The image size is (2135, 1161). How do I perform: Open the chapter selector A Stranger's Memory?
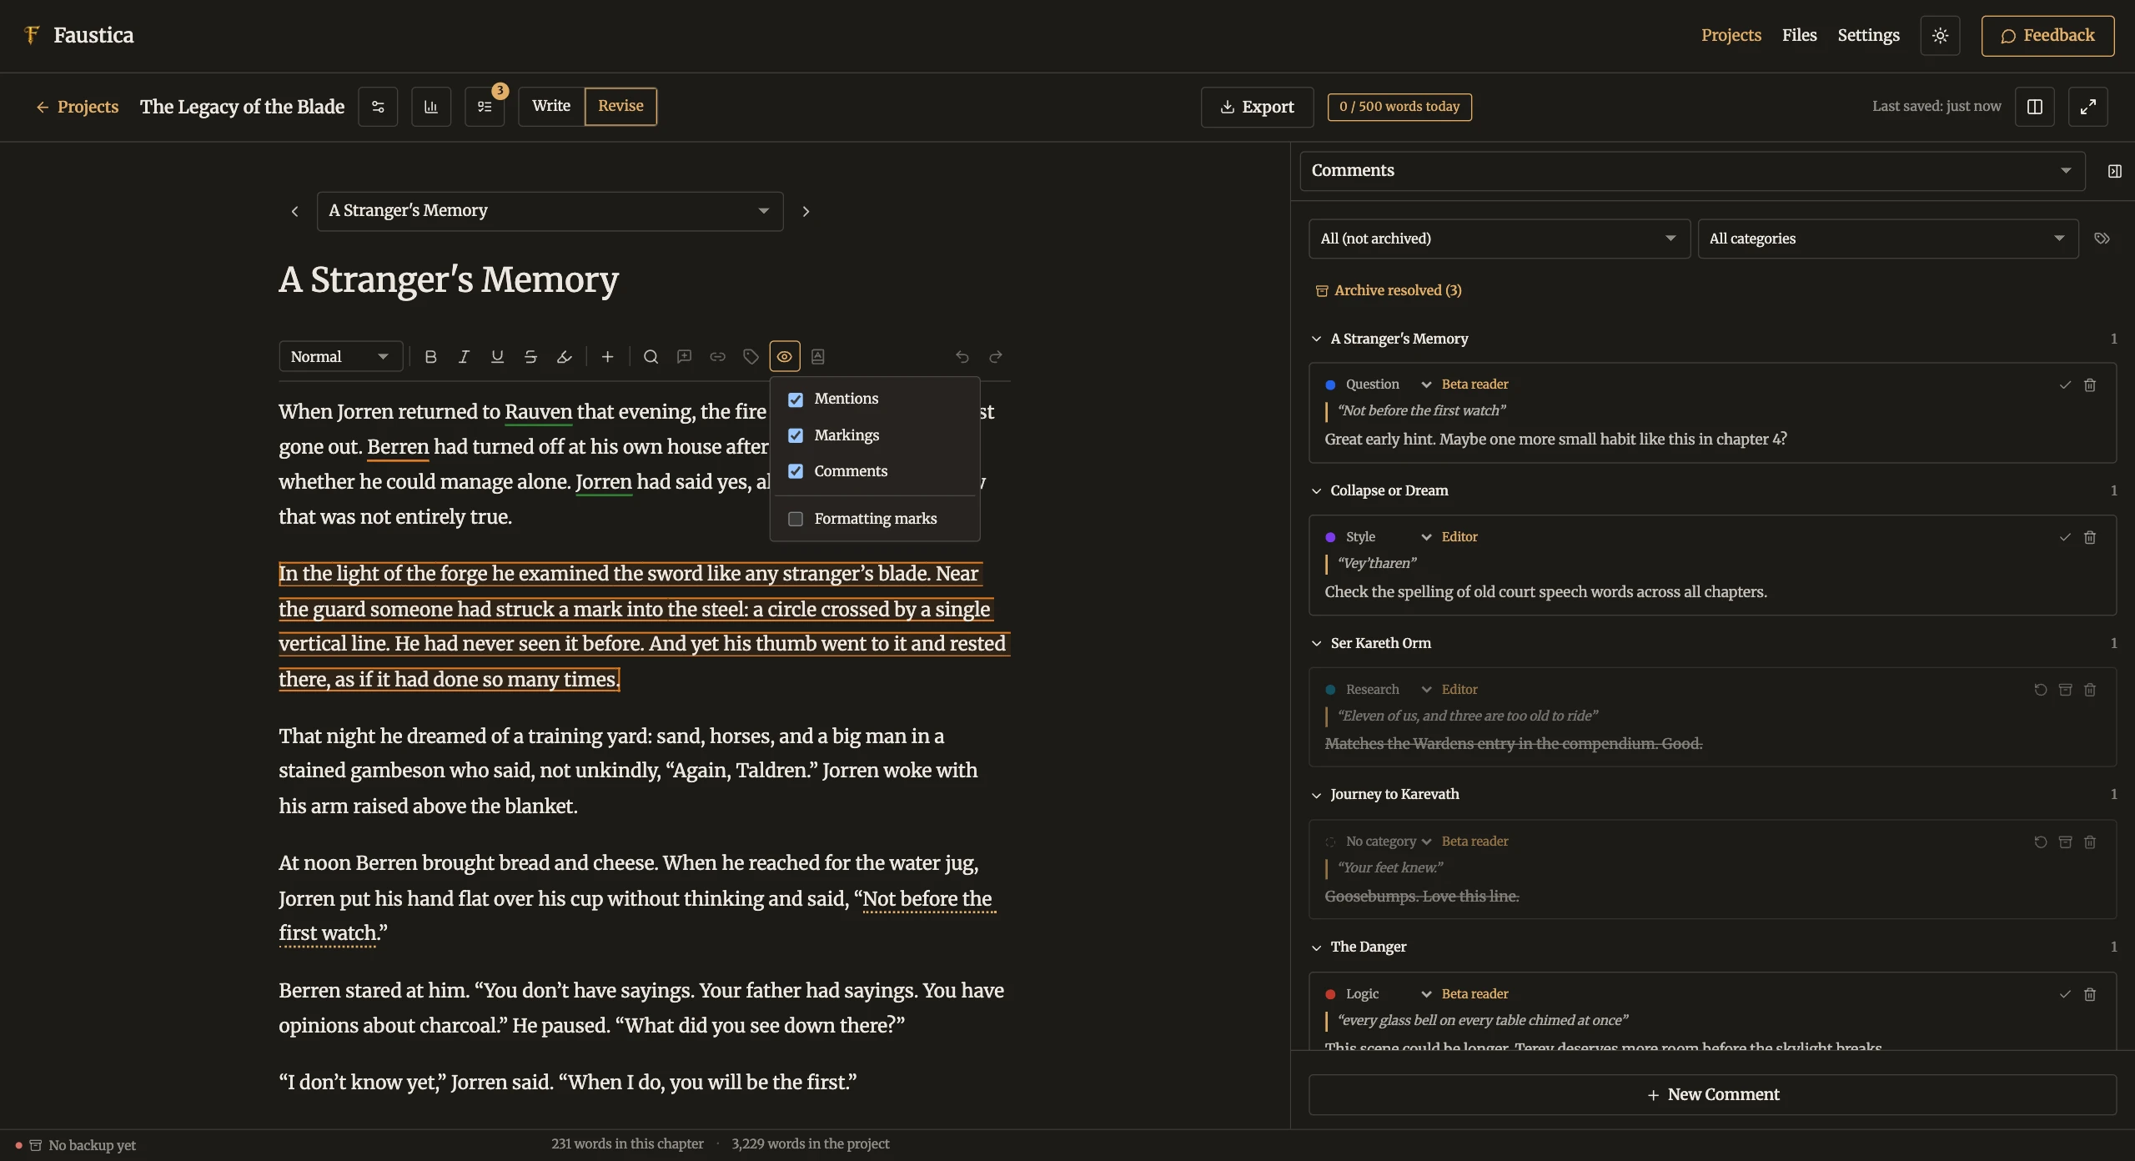click(550, 211)
